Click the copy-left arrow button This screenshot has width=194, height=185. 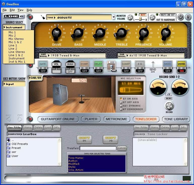point(84,139)
